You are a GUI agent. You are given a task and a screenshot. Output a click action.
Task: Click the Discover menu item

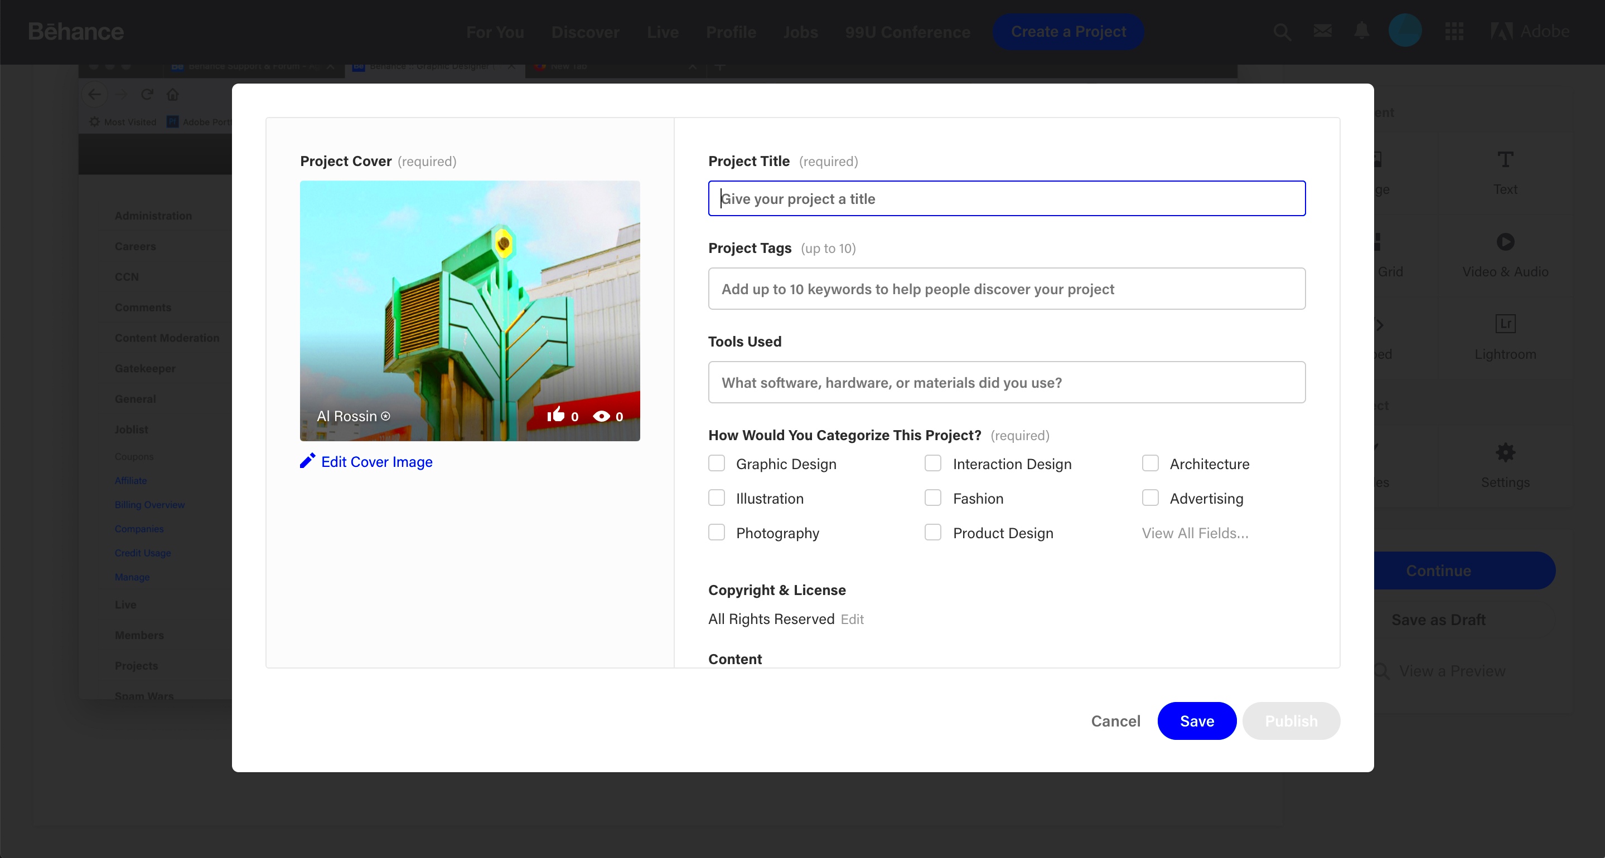pyautogui.click(x=585, y=30)
